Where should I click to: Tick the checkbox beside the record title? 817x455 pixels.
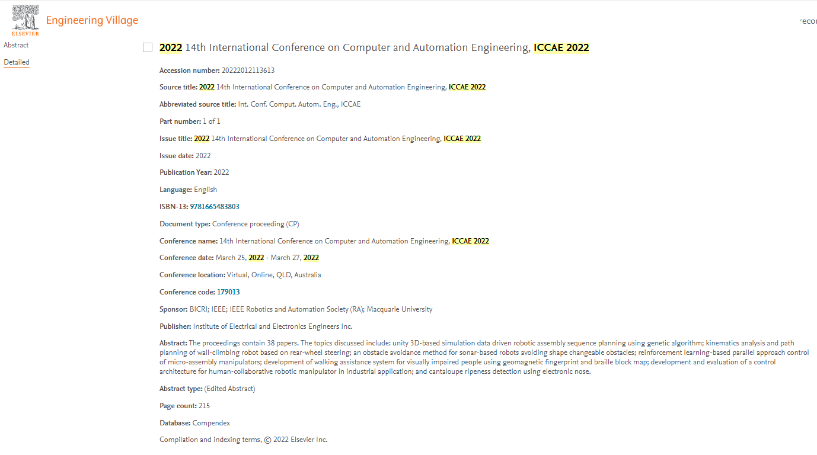(x=148, y=47)
